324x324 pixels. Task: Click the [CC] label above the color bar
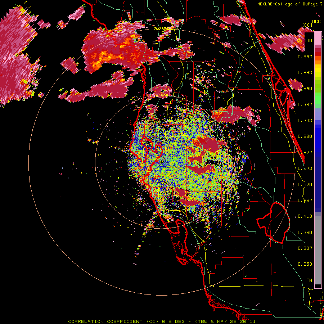(307, 25)
